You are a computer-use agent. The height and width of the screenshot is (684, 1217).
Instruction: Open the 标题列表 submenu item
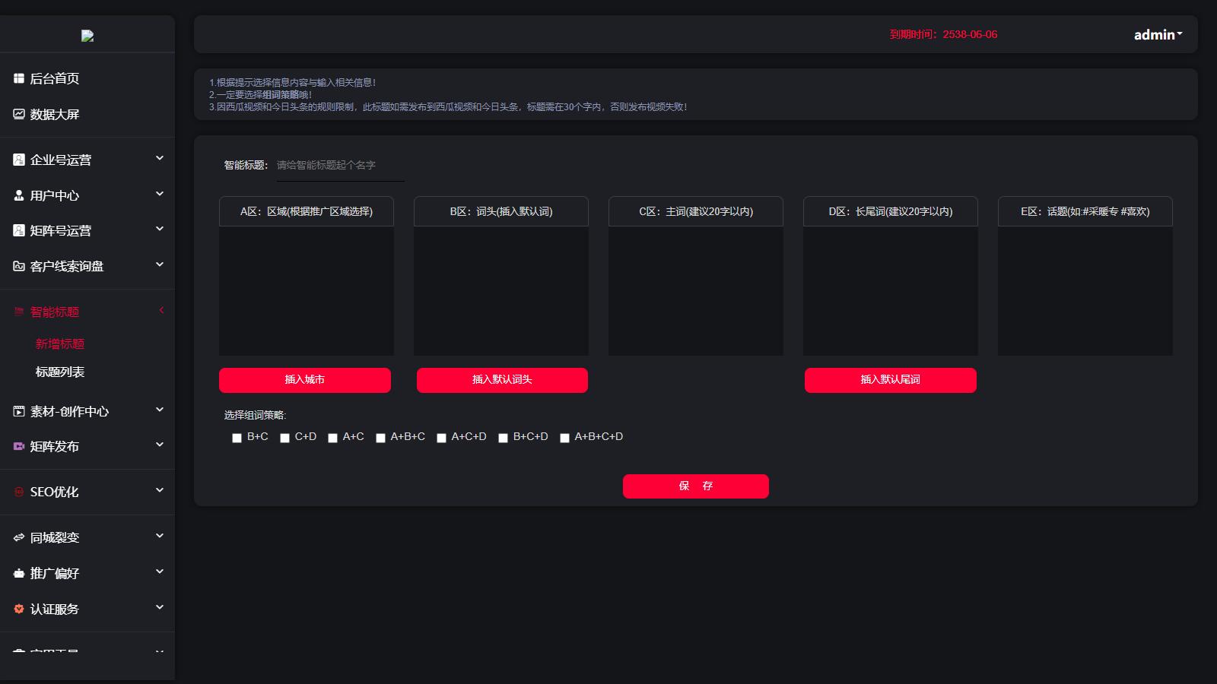[x=60, y=372]
